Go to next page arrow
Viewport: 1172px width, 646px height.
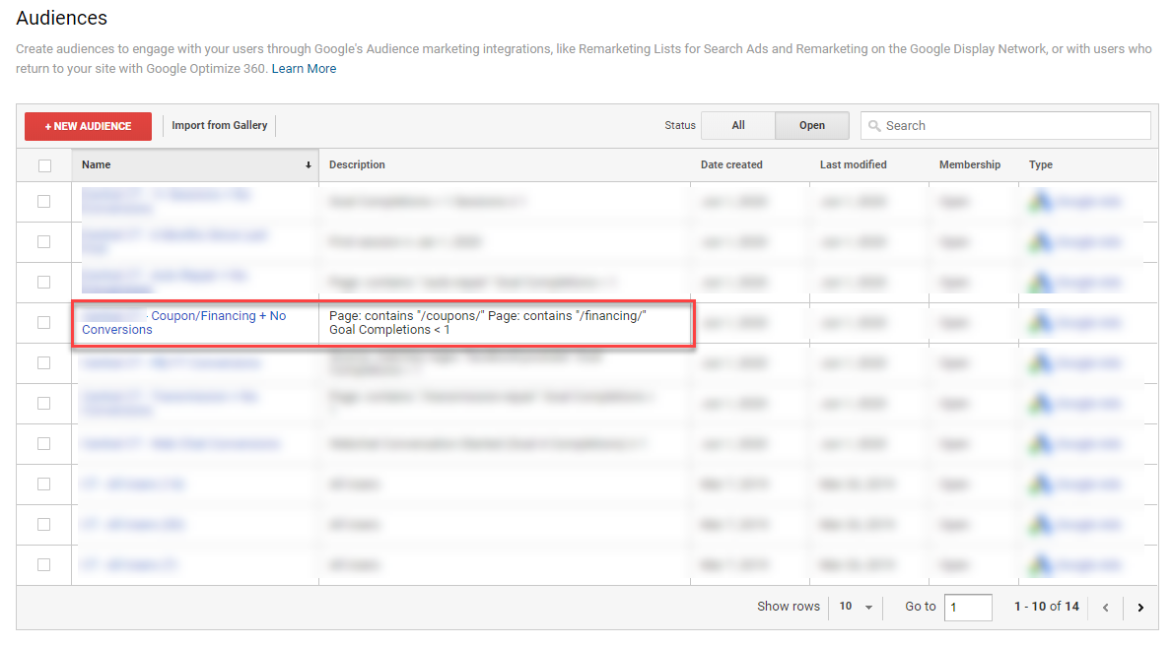(1140, 608)
